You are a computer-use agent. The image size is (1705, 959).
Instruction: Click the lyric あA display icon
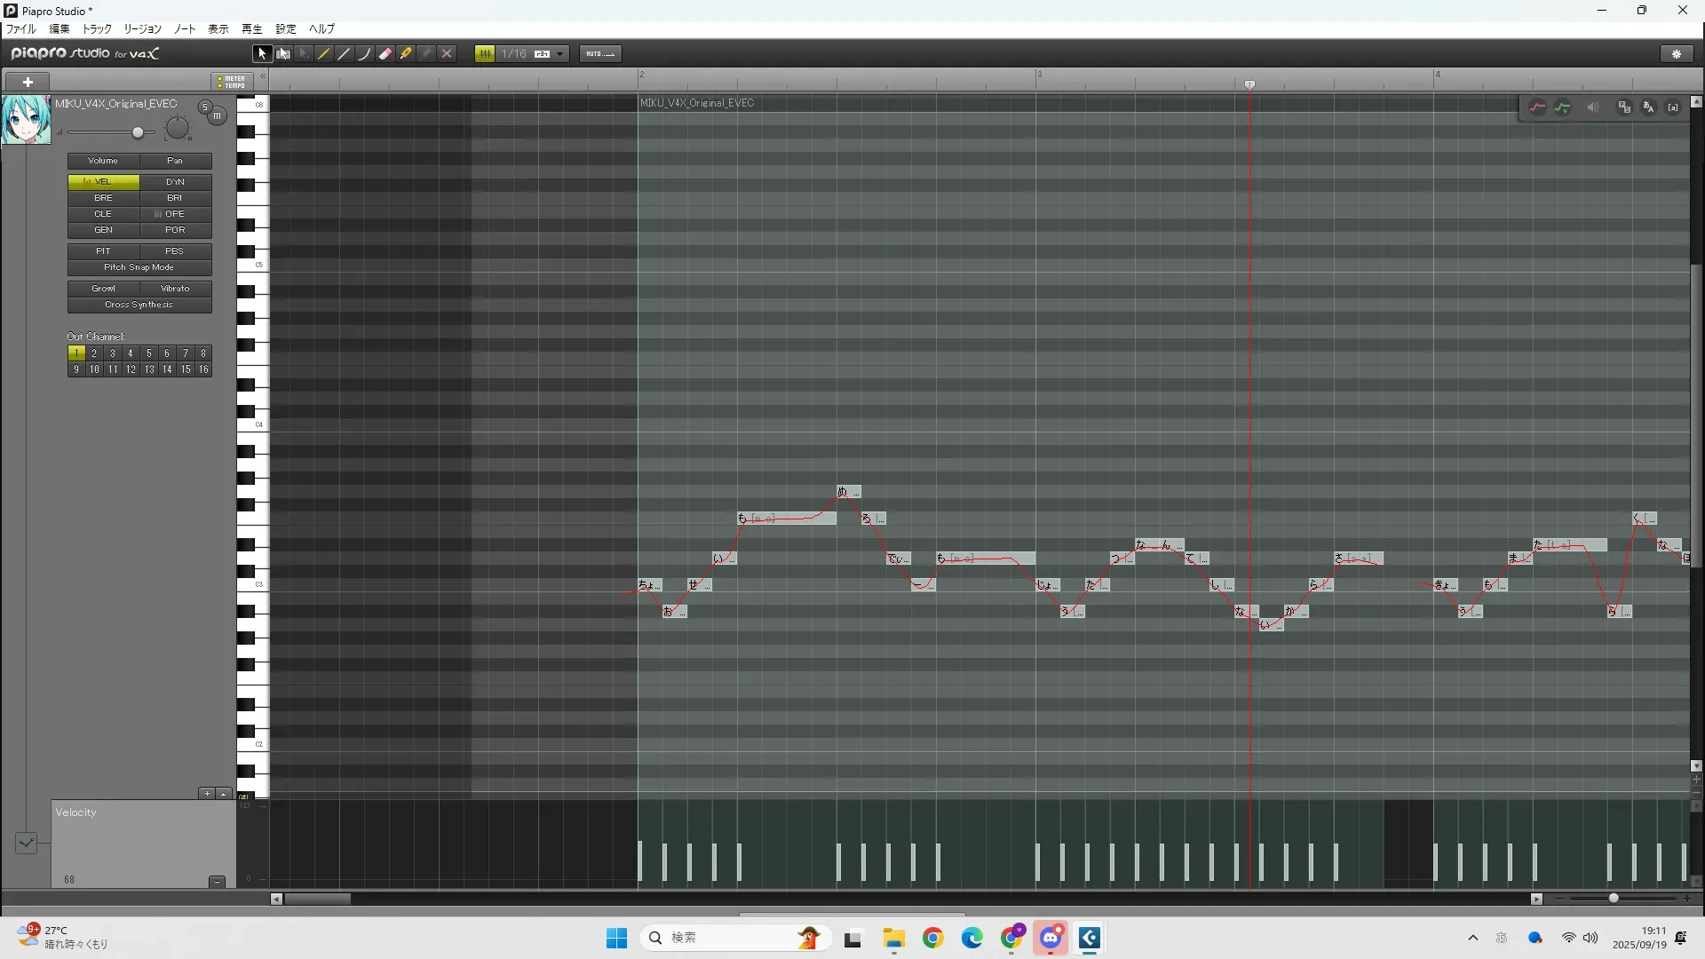[1649, 107]
